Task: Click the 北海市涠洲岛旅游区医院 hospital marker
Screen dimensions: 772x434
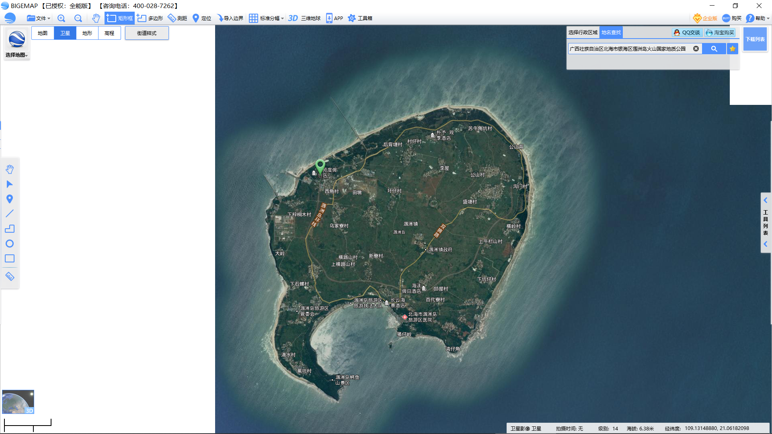Action: (405, 317)
